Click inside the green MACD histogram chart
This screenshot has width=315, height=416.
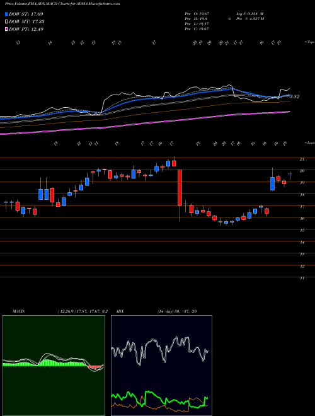[x=54, y=366]
